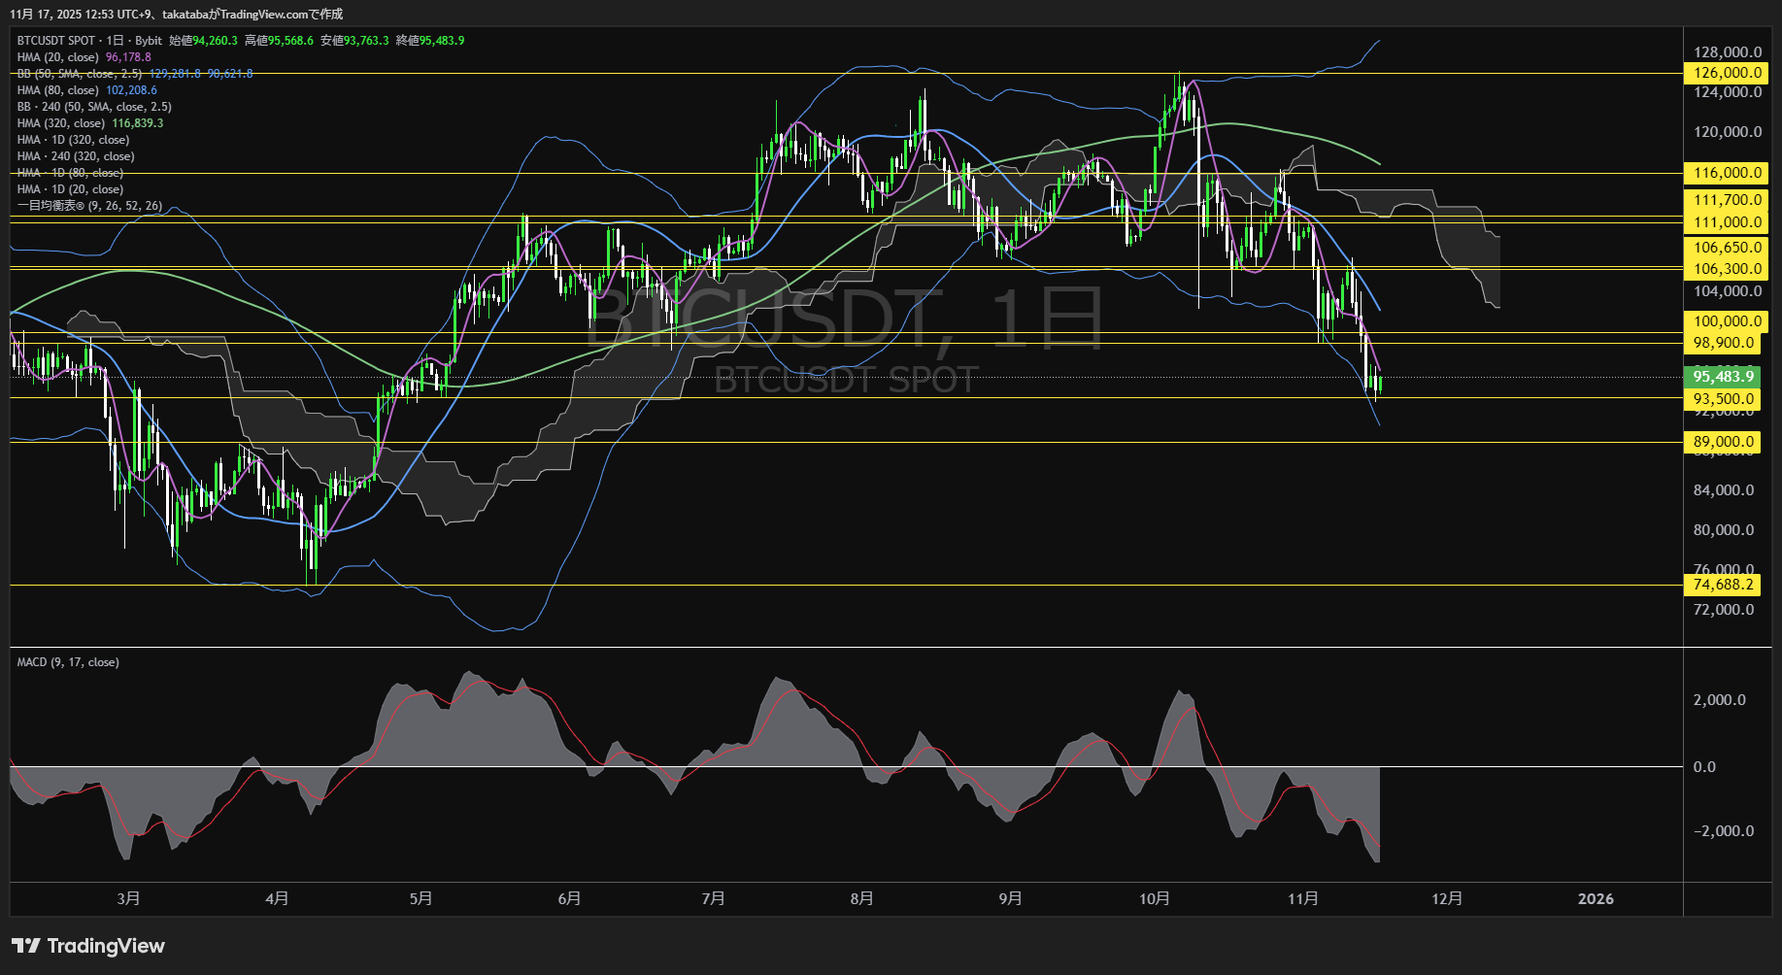Click the TradingView logo icon
The height and width of the screenshot is (975, 1782).
[x=26, y=946]
